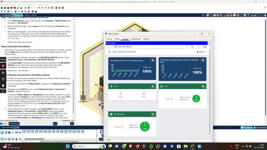This screenshot has height=150, width=267.
Task: Click the pause button on side recorder panel
Action: 3,72
